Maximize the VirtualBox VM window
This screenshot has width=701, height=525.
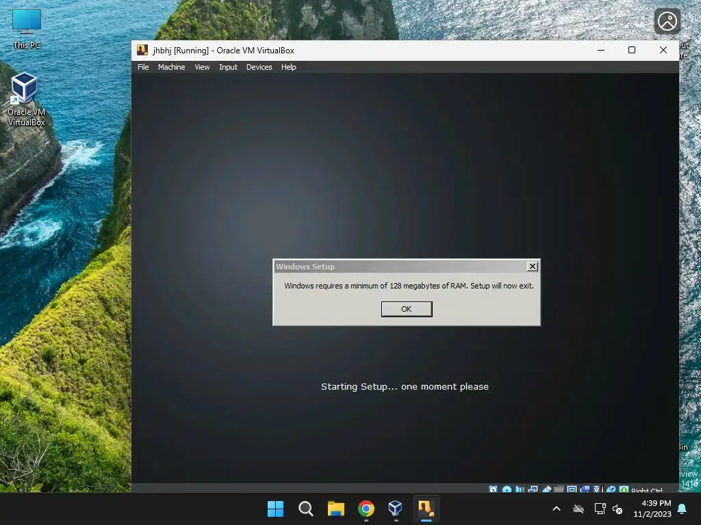coord(632,50)
